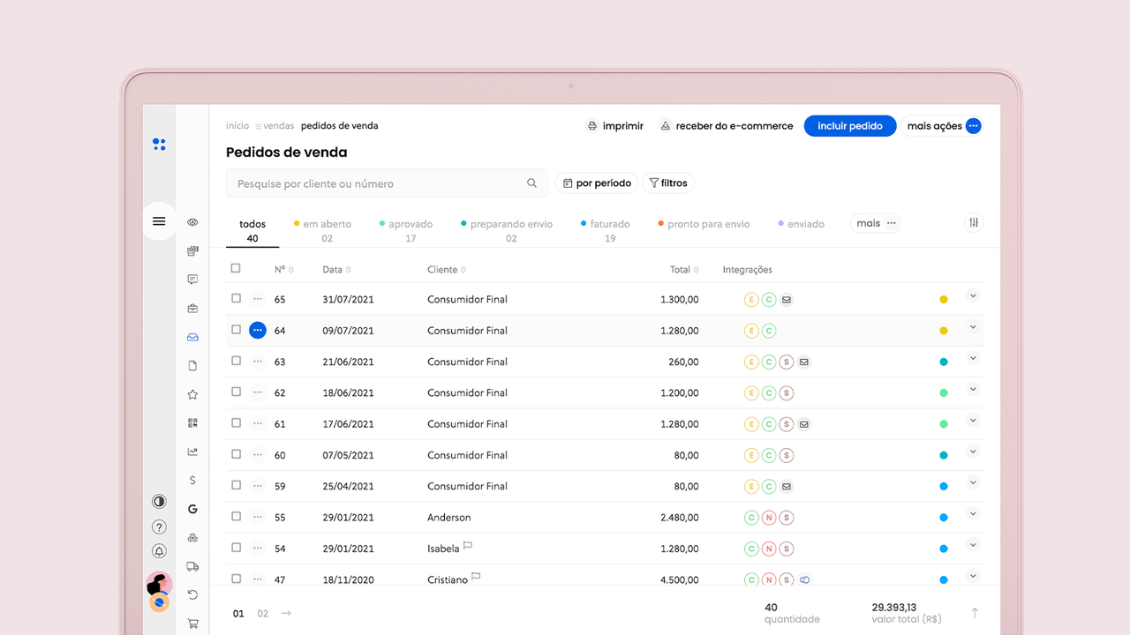Open the delivery truck icon in sidebar
This screenshot has width=1130, height=635.
point(192,566)
